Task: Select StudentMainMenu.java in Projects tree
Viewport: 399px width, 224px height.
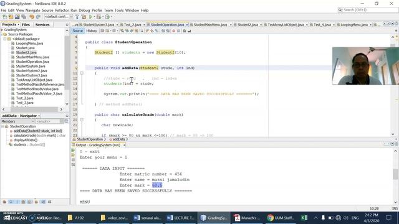Action: point(32,57)
